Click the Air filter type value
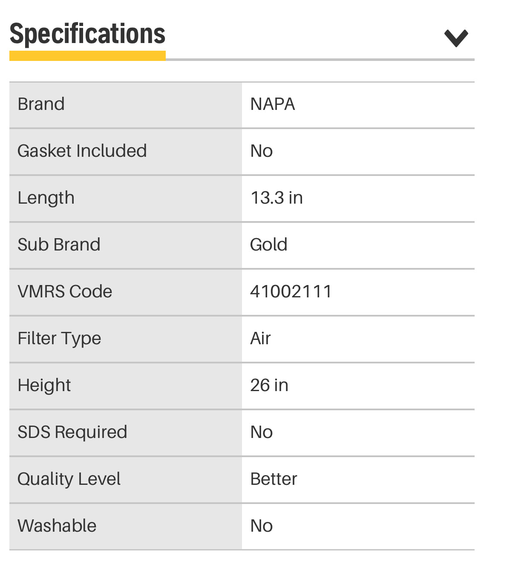Screen dimensions: 507x576 [260, 338]
